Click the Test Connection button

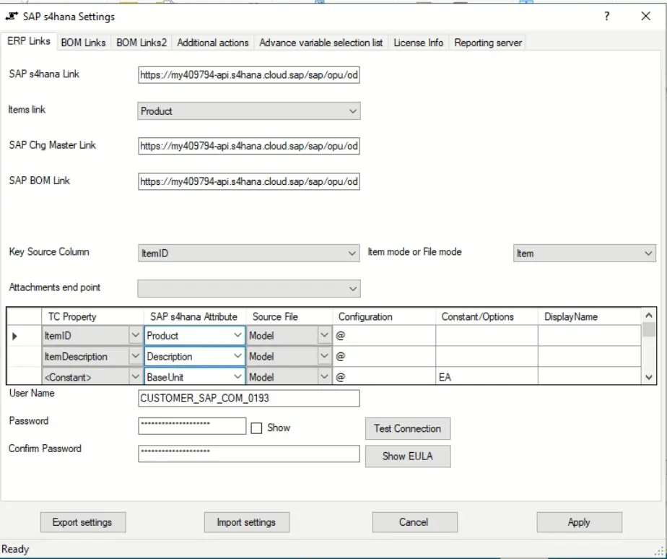(407, 428)
